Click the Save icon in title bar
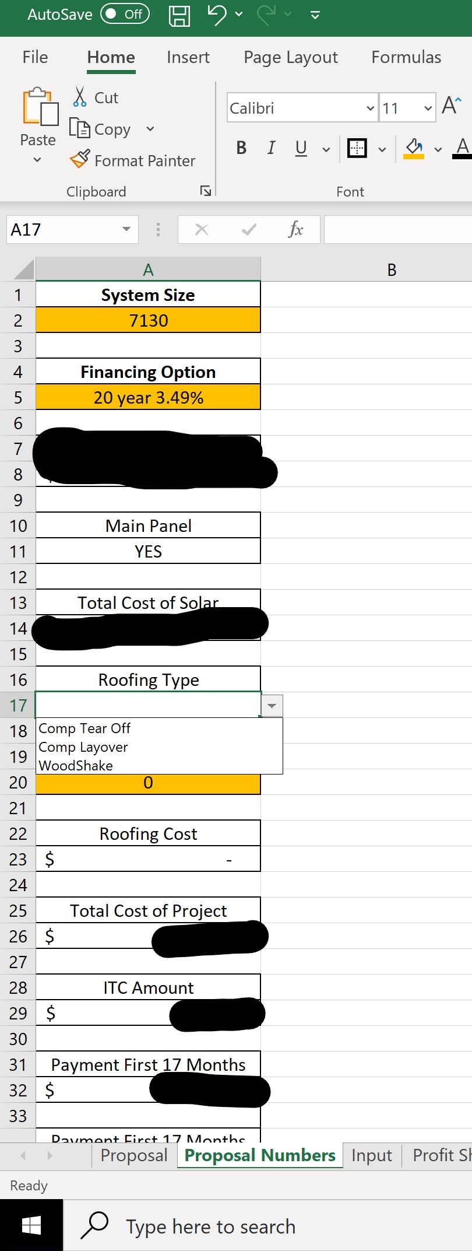The height and width of the screenshot is (1251, 472). pos(179,16)
